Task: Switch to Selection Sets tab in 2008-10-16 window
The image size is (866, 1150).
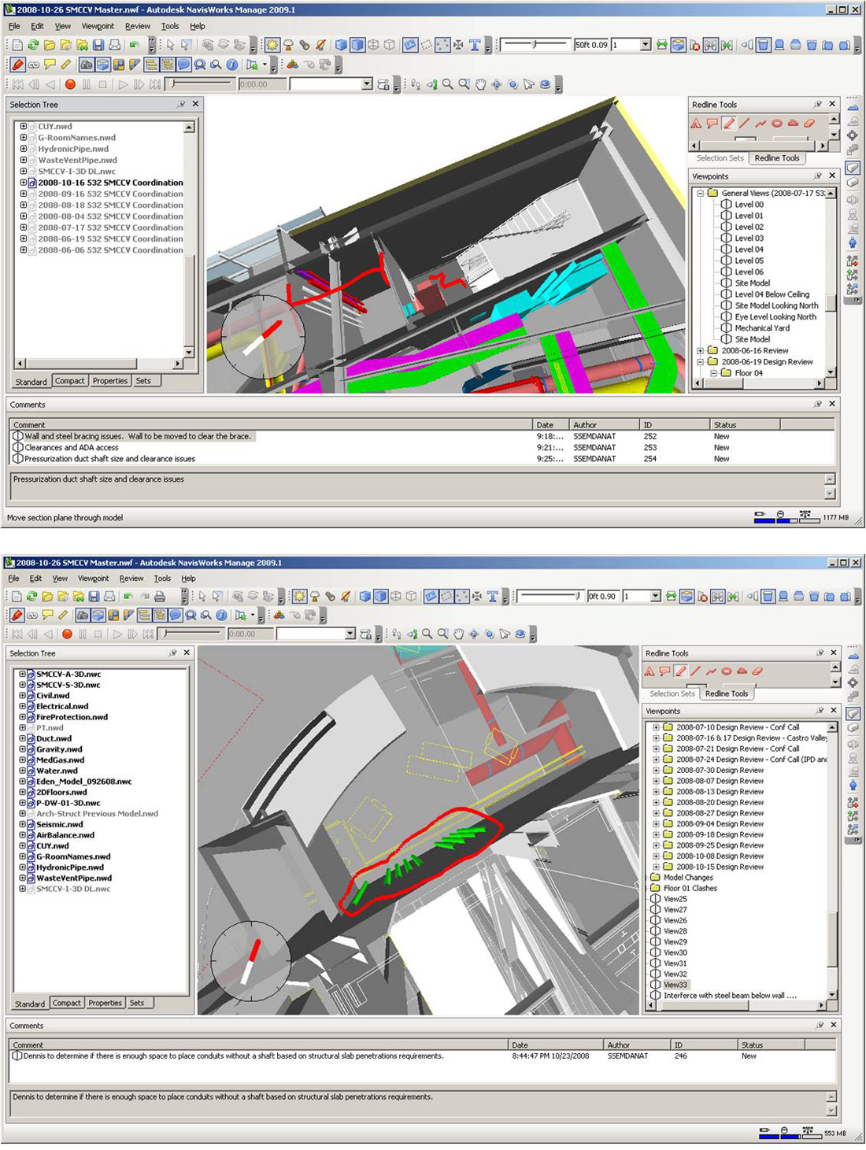Action: tap(720, 158)
